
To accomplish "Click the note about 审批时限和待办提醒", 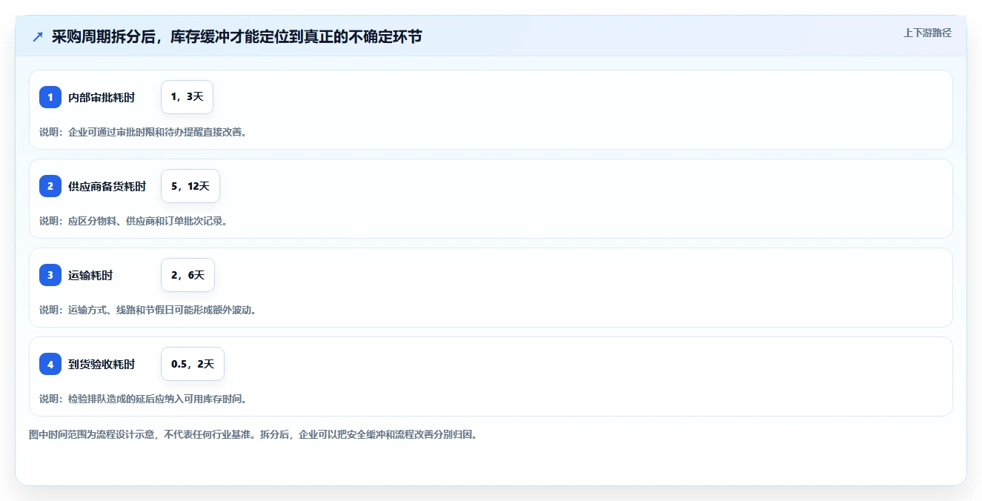I will [x=143, y=132].
